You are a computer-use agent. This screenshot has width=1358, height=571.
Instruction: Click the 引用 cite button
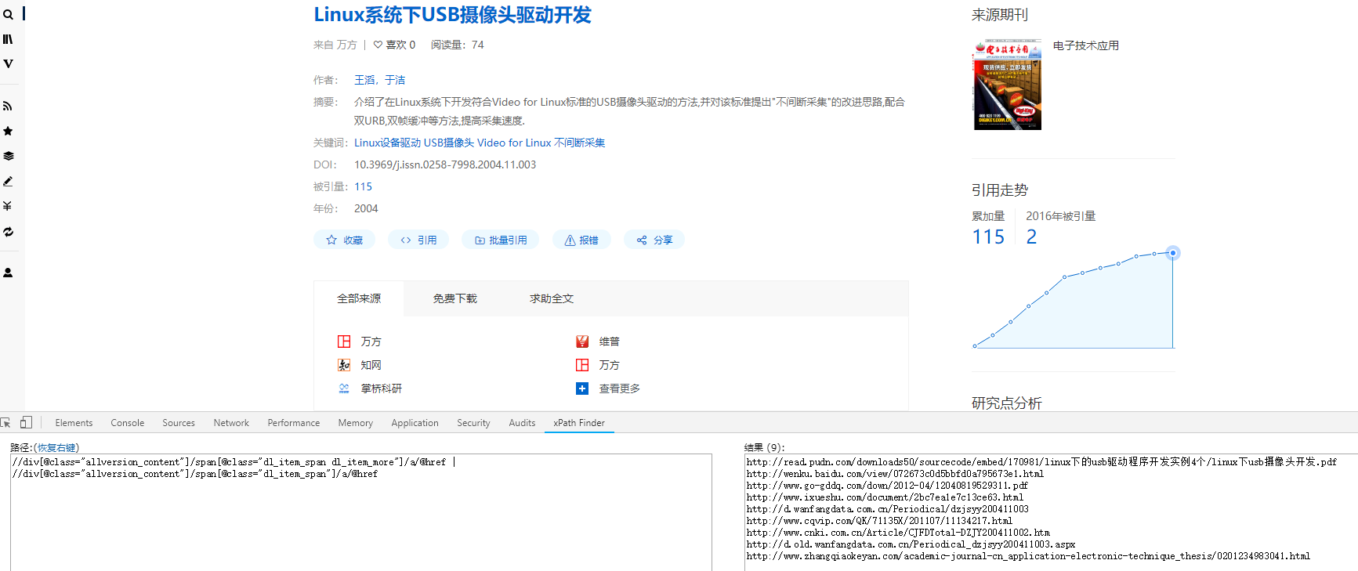(418, 240)
